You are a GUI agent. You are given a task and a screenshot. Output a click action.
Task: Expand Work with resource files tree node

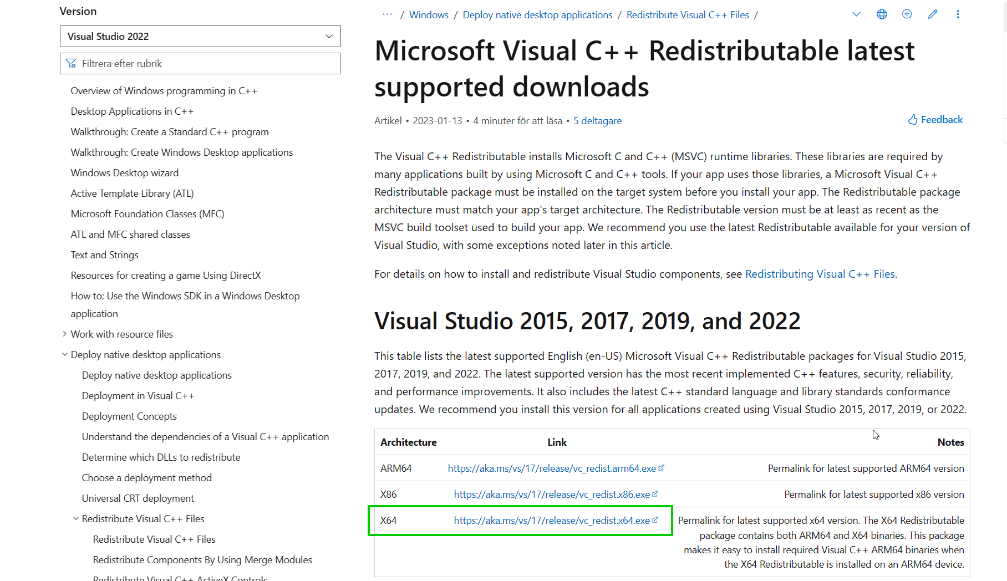click(x=64, y=334)
